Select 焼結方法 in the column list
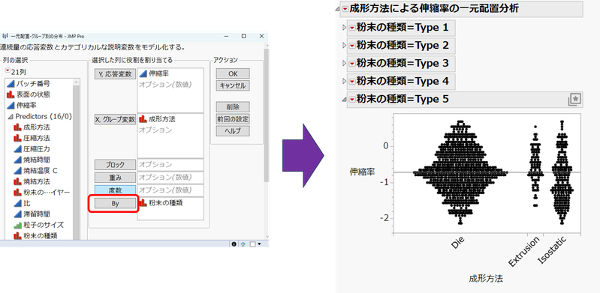 [32, 181]
